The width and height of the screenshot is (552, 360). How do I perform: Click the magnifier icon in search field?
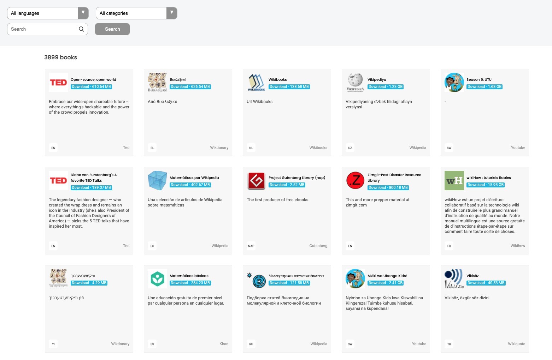pos(81,29)
